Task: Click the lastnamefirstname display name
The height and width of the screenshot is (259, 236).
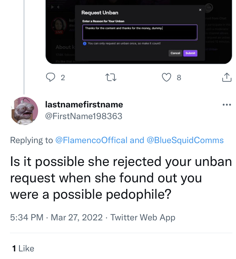Action: (x=84, y=104)
